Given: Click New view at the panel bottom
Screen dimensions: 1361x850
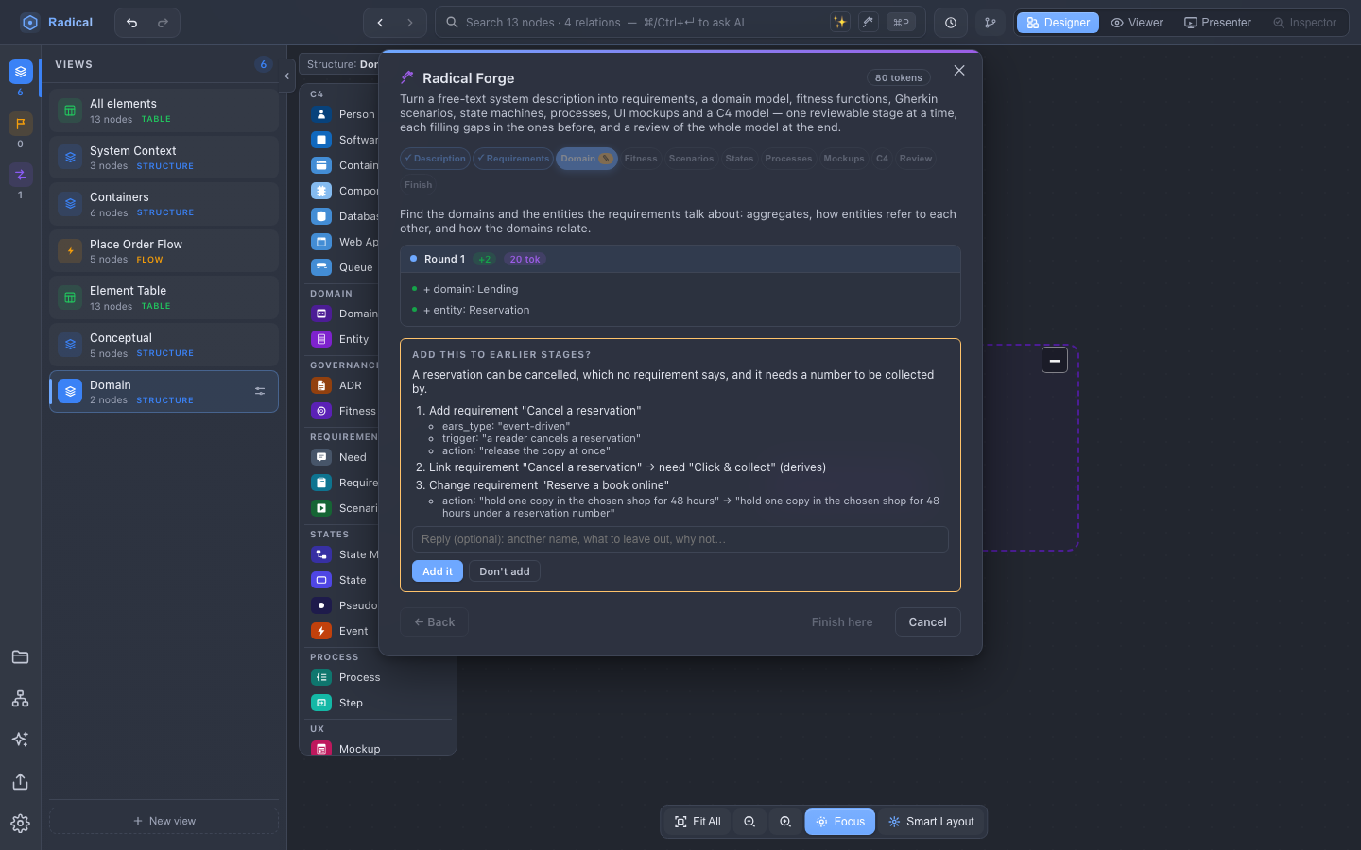Looking at the screenshot, I should (x=164, y=821).
